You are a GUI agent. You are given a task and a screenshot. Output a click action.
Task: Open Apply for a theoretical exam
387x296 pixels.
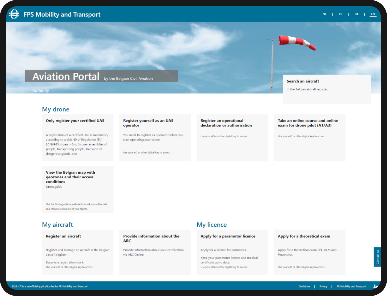pos(309,252)
